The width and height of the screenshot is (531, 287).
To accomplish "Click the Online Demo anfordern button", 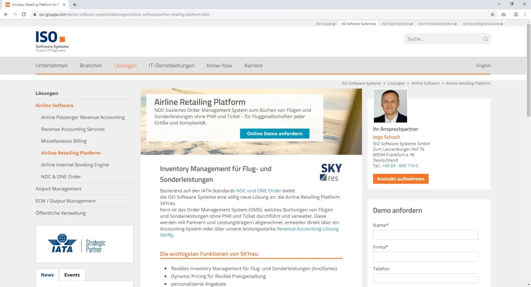I will pyautogui.click(x=274, y=133).
